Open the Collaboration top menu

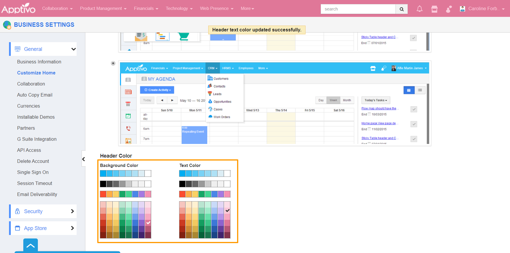tap(57, 8)
